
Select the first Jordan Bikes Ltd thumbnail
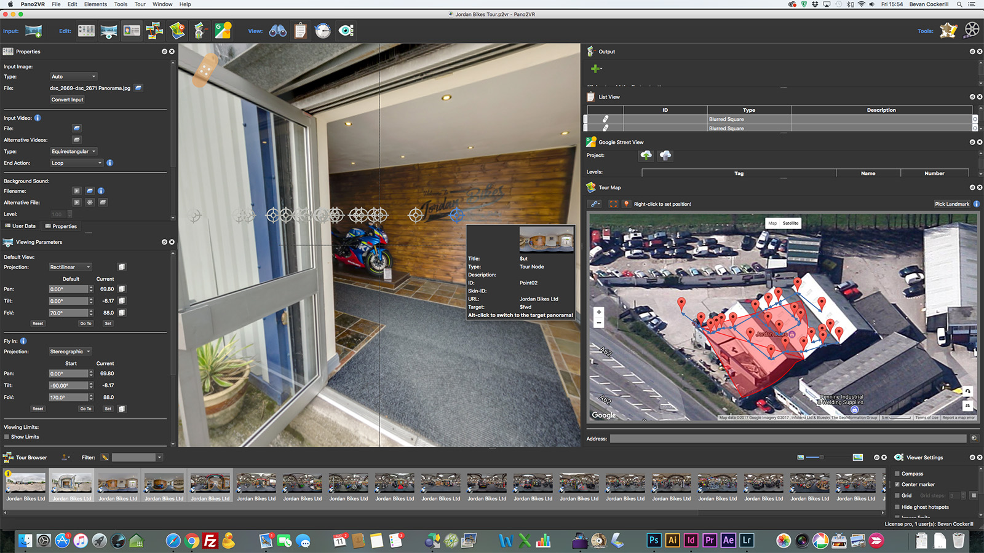tap(26, 487)
